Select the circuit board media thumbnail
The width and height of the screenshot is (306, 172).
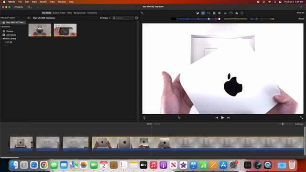65,30
